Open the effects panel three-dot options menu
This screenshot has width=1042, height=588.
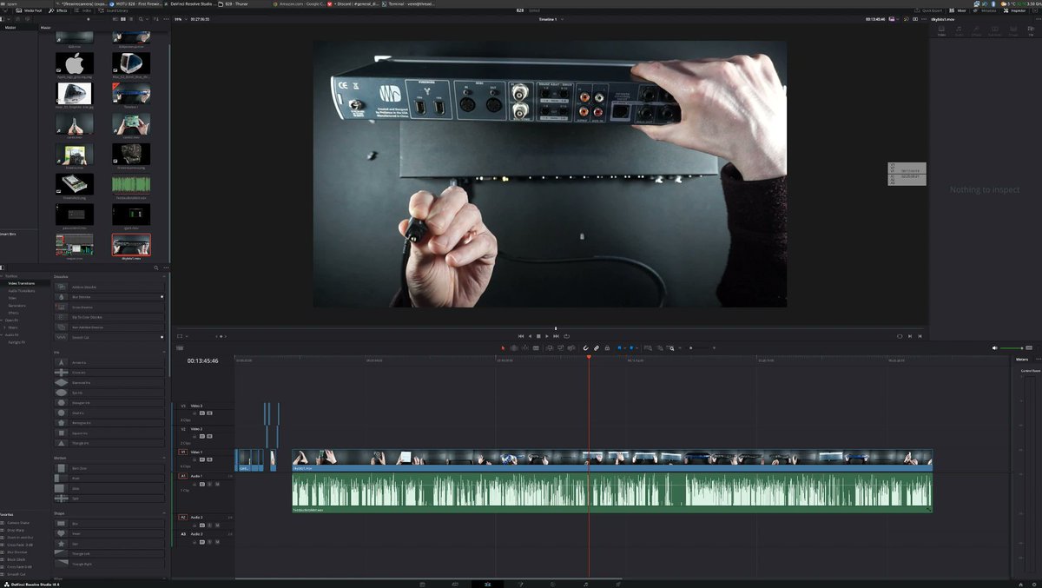pyautogui.click(x=165, y=268)
